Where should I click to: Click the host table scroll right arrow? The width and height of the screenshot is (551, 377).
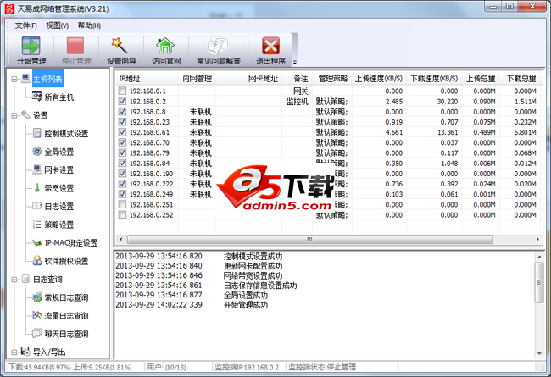pyautogui.click(x=537, y=239)
